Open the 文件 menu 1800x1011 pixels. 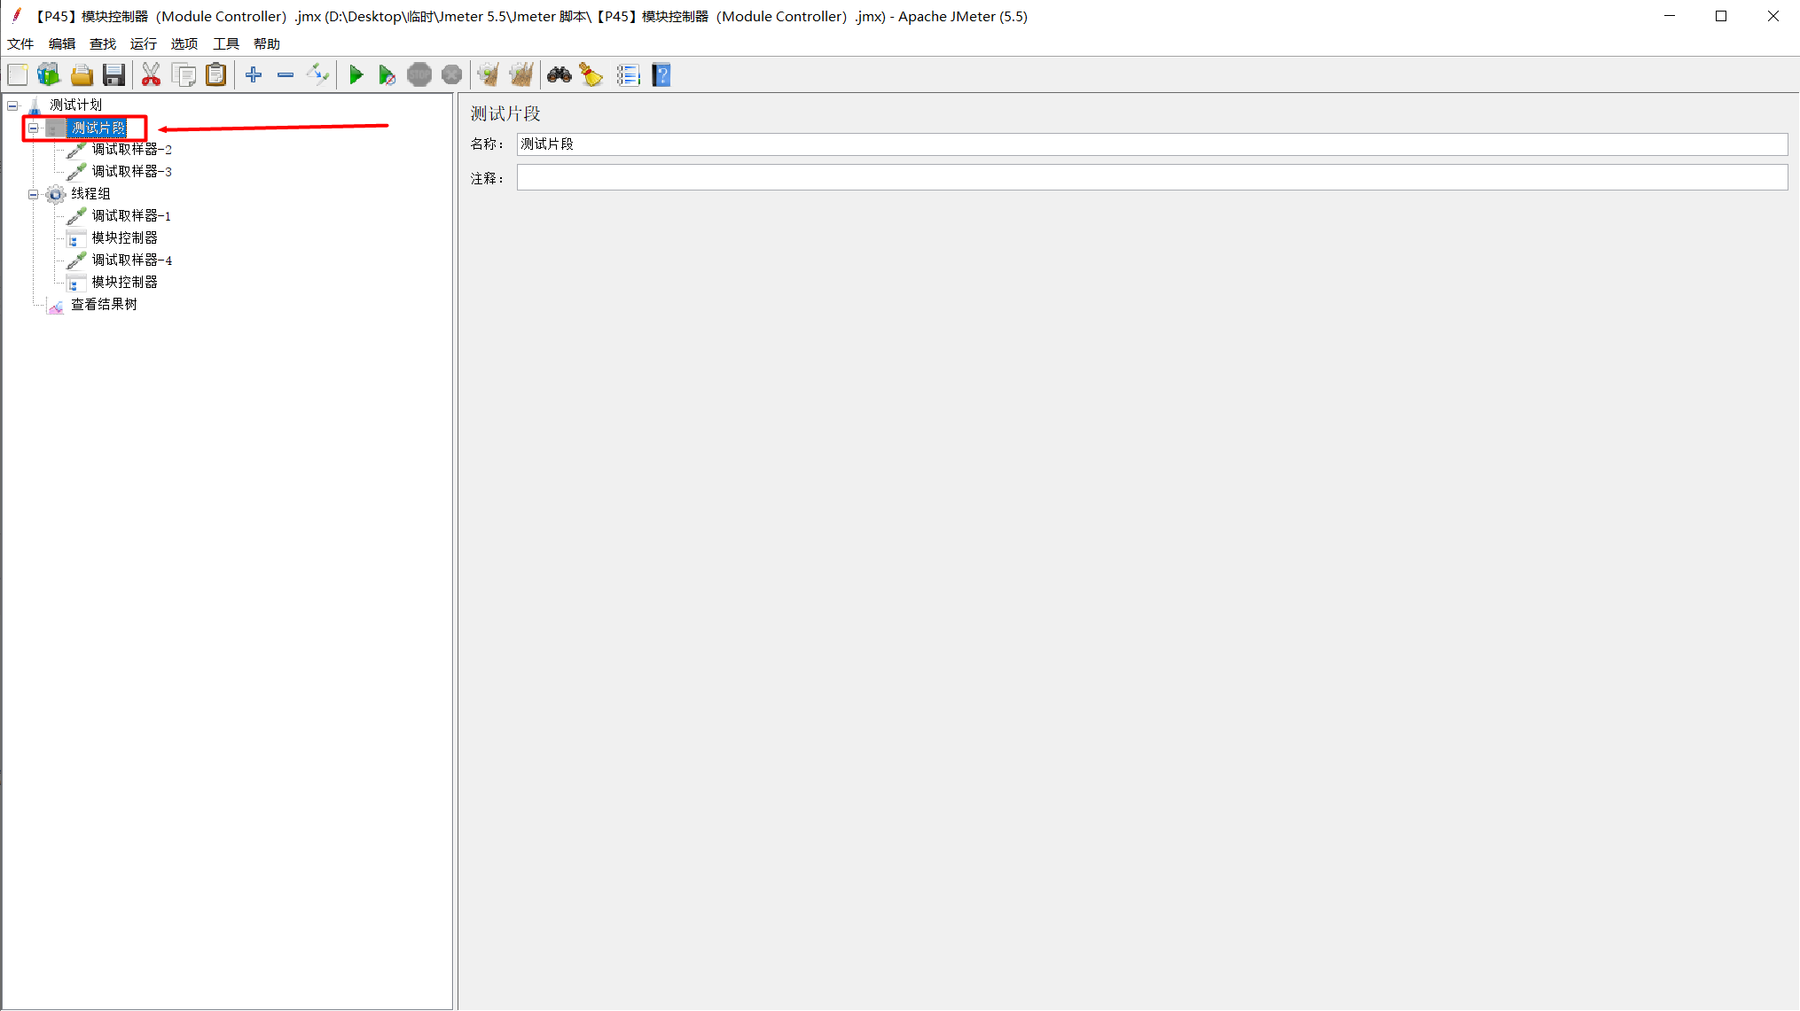[x=20, y=43]
